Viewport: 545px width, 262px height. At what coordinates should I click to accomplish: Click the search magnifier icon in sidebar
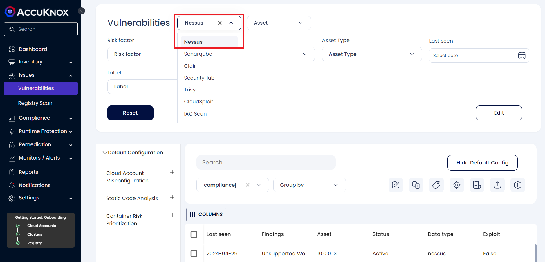click(x=12, y=29)
